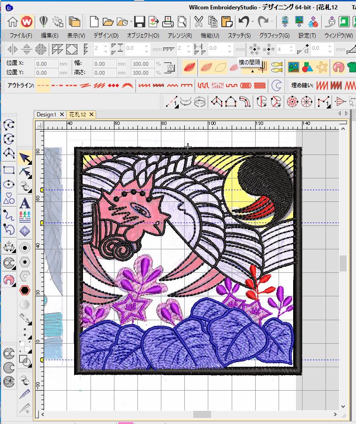Open a design with the folder icon
The width and height of the screenshot is (356, 424).
(x=108, y=22)
